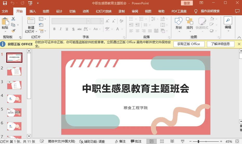242x144 pixels.
Task: Click the Learn More Details button
Action: click(x=220, y=44)
